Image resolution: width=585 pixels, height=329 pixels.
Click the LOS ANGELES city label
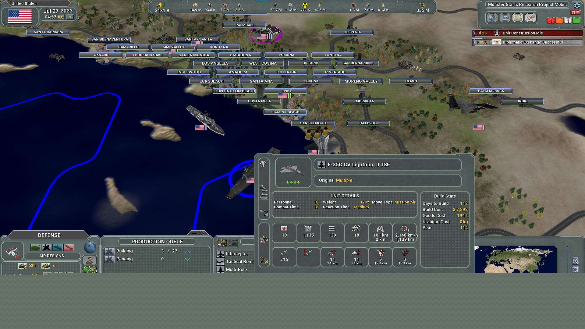pos(215,63)
